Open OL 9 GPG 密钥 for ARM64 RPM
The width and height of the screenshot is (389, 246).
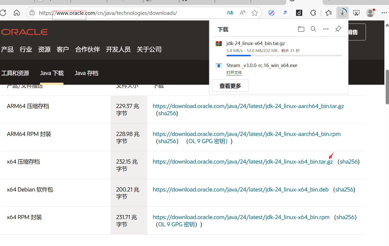click(x=208, y=141)
